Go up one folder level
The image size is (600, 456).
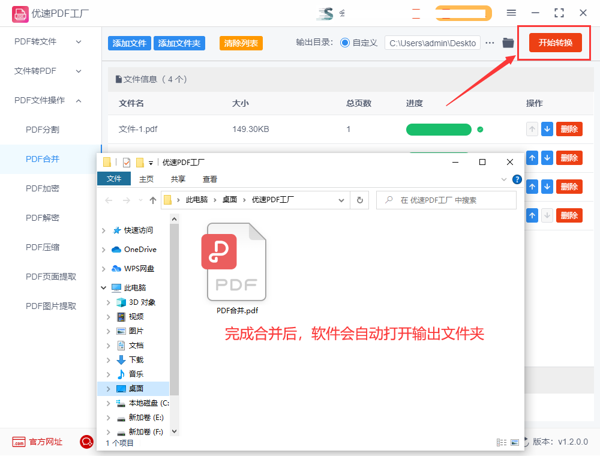tap(153, 200)
